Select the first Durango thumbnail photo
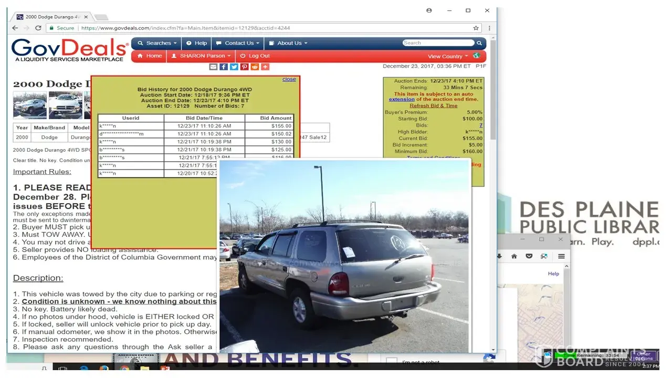Viewport: 672px width, 378px height. coord(30,105)
